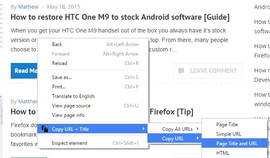The width and height of the screenshot is (270, 158).
Task: Choose Print... from the context menu
Action: (x=92, y=87)
